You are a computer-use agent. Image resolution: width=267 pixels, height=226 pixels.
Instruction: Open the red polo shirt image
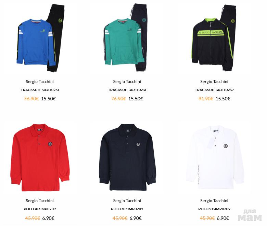[x=40, y=157]
